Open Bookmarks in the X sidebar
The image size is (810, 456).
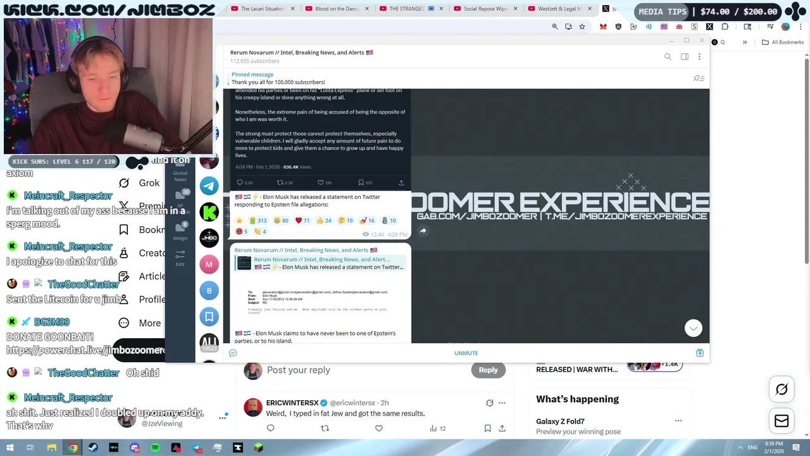142,230
